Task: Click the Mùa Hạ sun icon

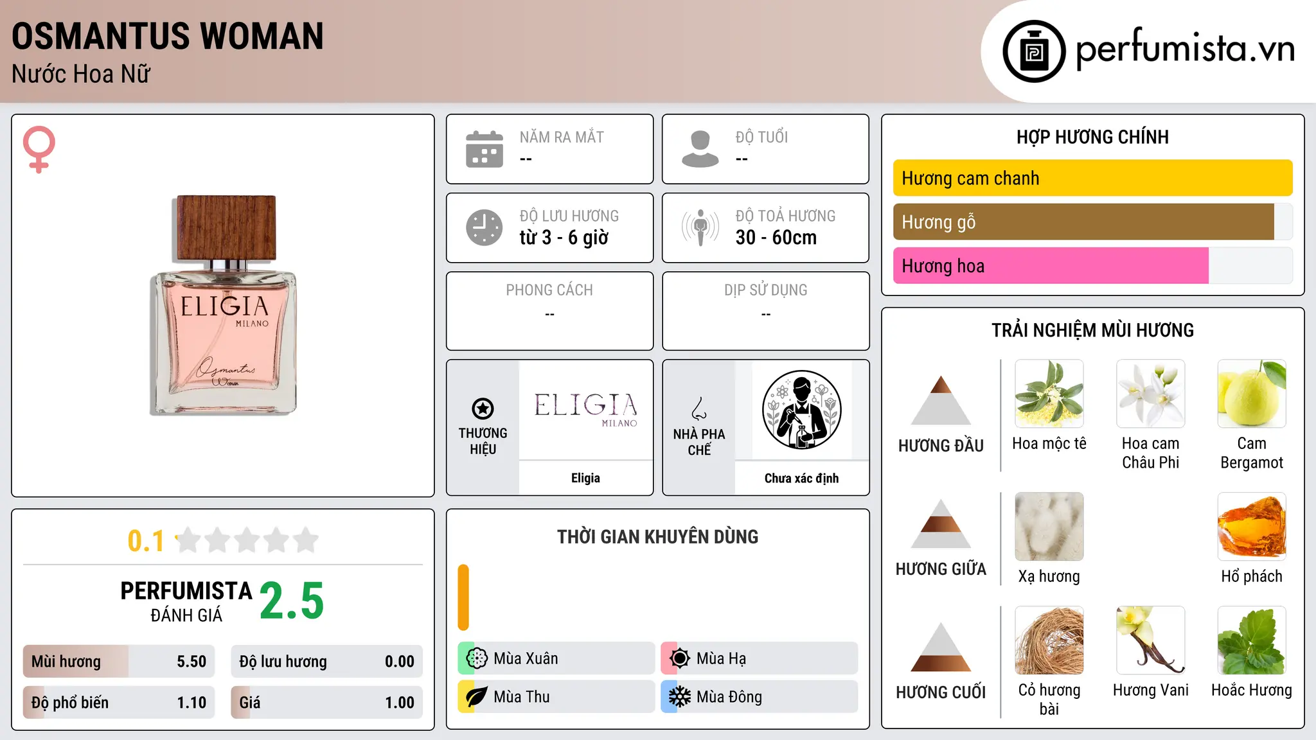Action: coord(680,658)
